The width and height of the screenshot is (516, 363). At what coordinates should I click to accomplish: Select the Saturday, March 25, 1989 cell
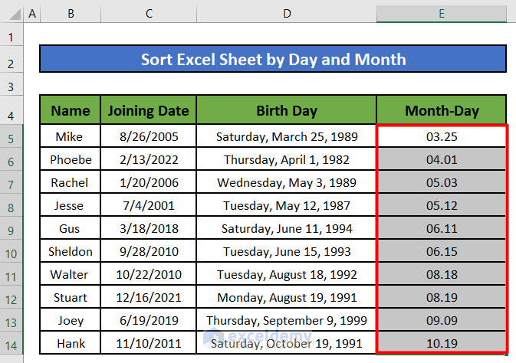pyautogui.click(x=286, y=137)
